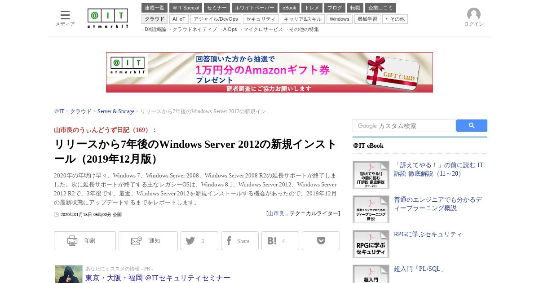This screenshot has height=283, width=539.
Task: Click the Amazon gift card survey banner
Action: click(x=269, y=72)
